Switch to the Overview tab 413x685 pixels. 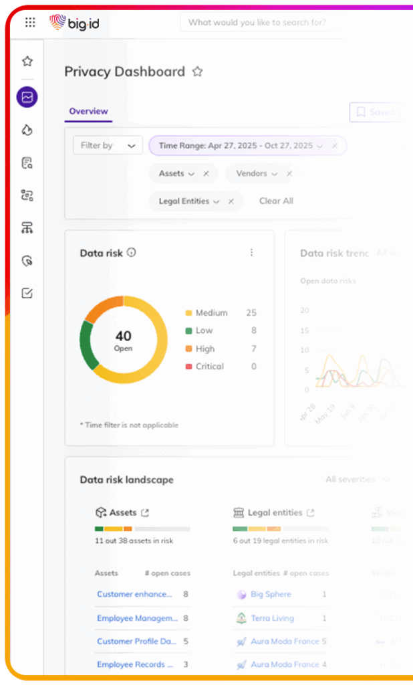point(88,112)
